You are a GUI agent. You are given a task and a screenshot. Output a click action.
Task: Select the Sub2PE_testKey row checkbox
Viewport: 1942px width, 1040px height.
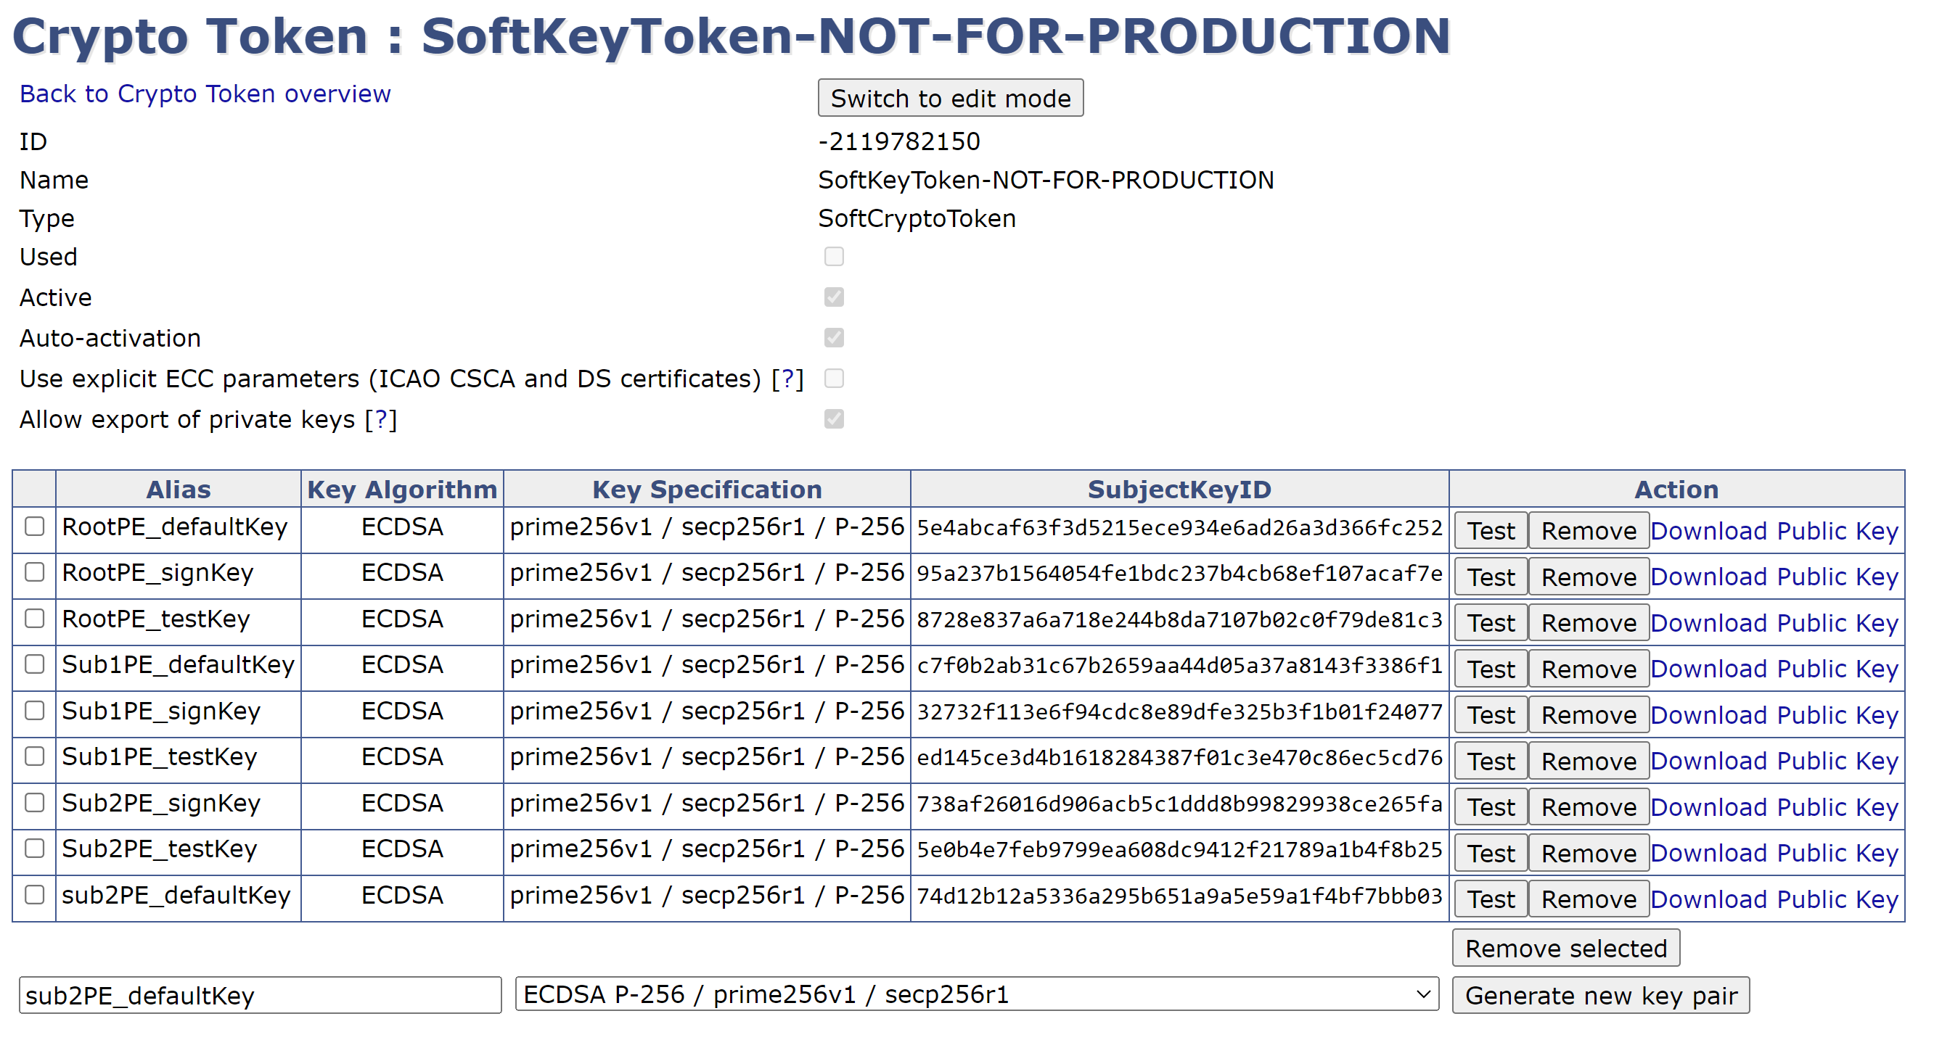(35, 849)
